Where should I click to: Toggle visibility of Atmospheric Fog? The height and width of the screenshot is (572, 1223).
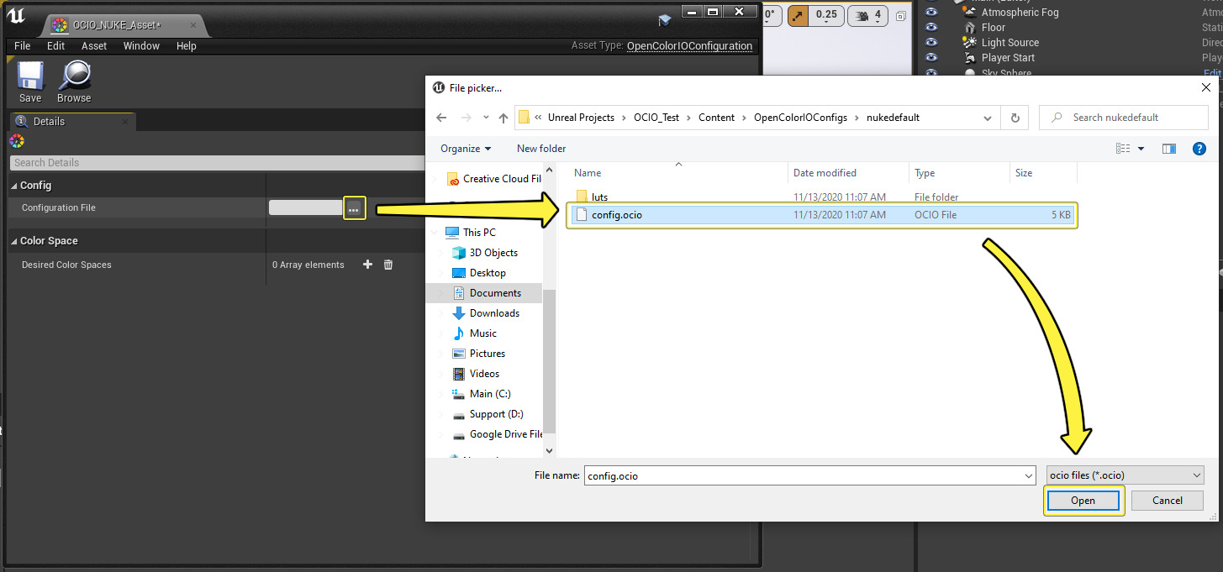tap(930, 13)
